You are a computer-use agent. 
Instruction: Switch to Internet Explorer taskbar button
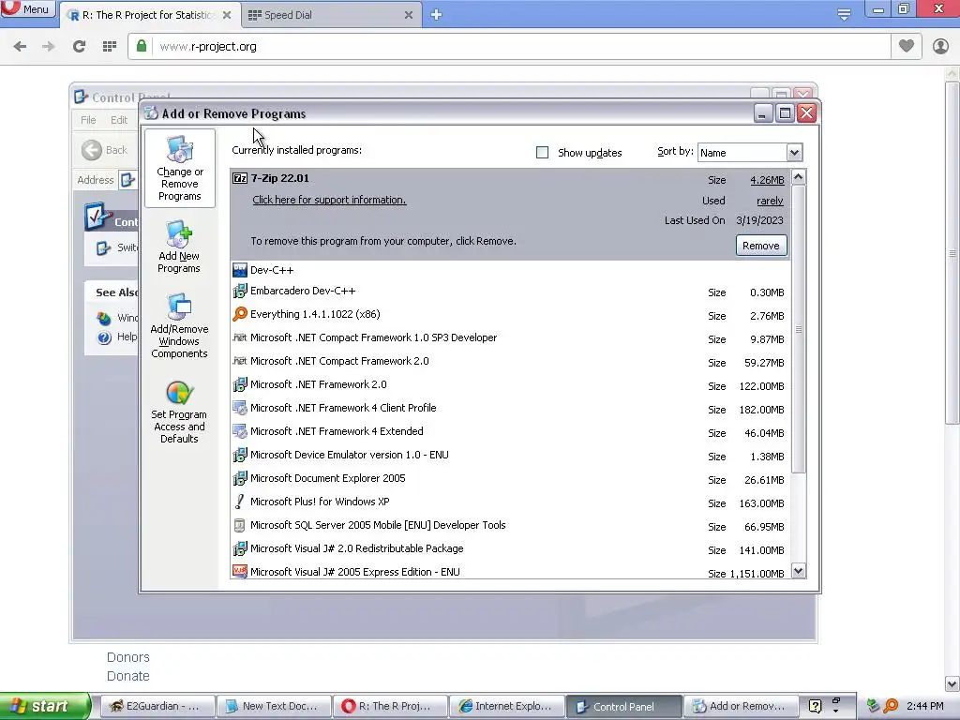tap(506, 706)
